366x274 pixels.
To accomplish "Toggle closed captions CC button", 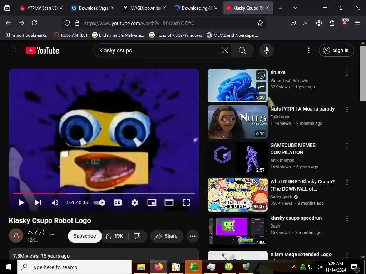I will point(117,203).
